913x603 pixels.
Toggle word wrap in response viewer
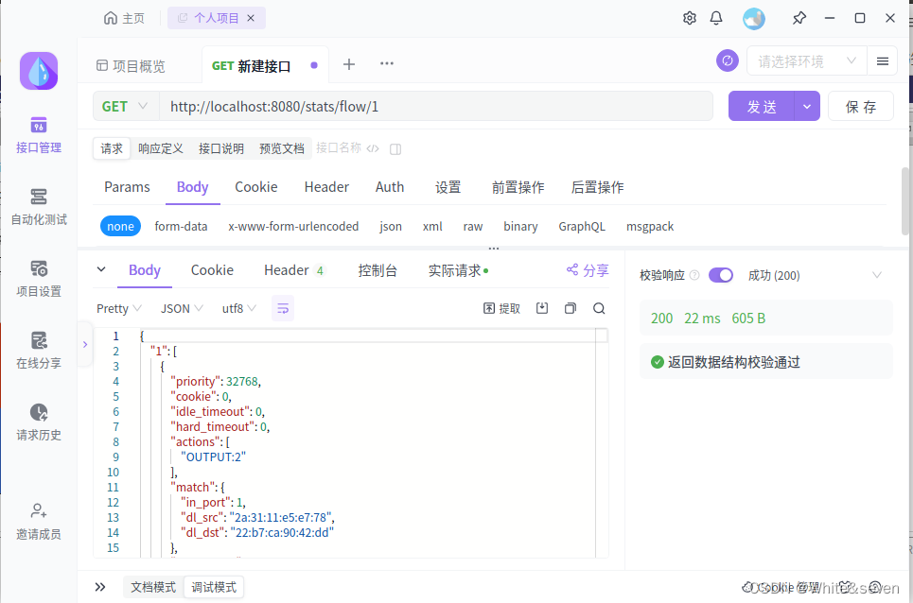282,308
